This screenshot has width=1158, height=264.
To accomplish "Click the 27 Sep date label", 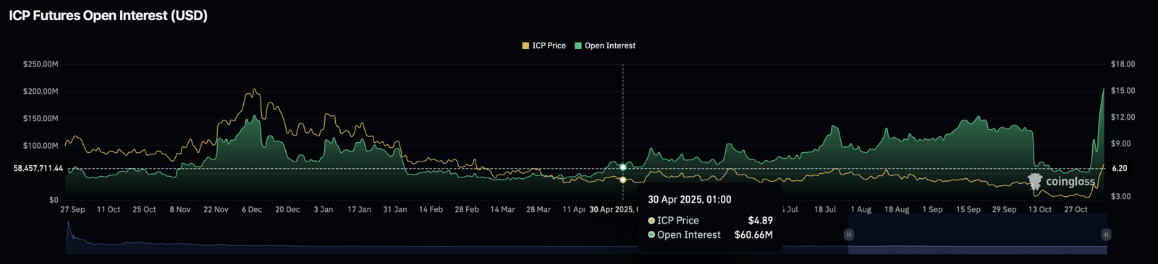I will (x=72, y=209).
